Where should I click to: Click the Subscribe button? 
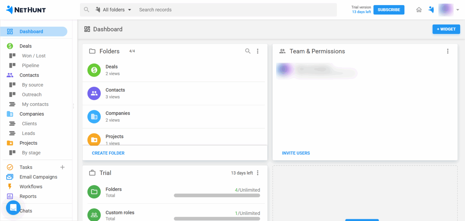389,10
